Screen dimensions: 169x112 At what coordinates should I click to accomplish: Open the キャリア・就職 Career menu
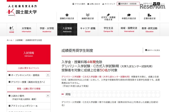click(x=88, y=29)
